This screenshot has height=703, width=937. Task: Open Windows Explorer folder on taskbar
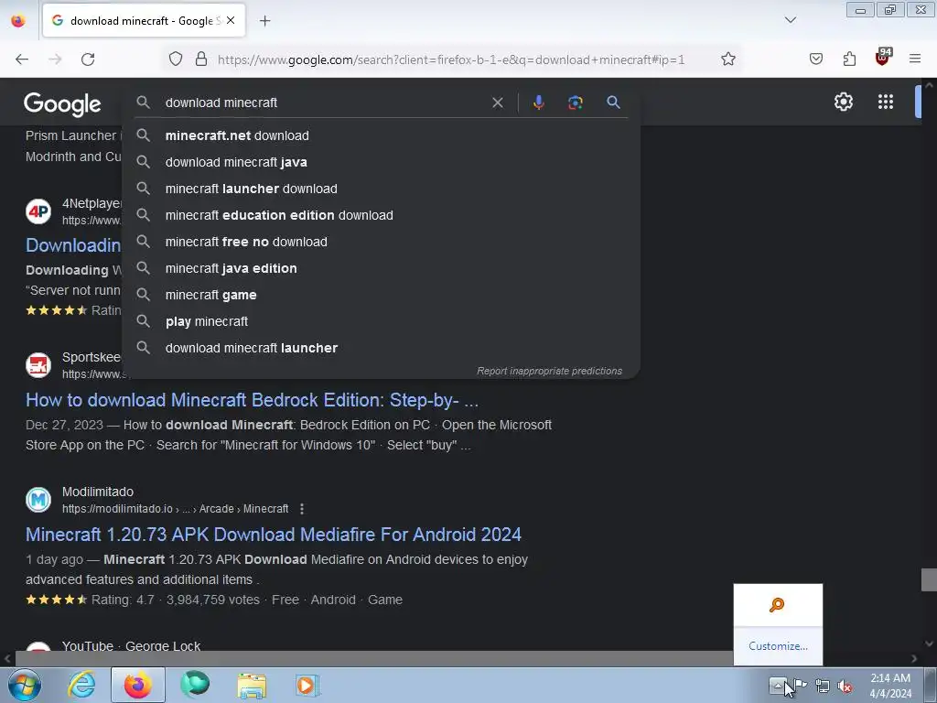252,686
